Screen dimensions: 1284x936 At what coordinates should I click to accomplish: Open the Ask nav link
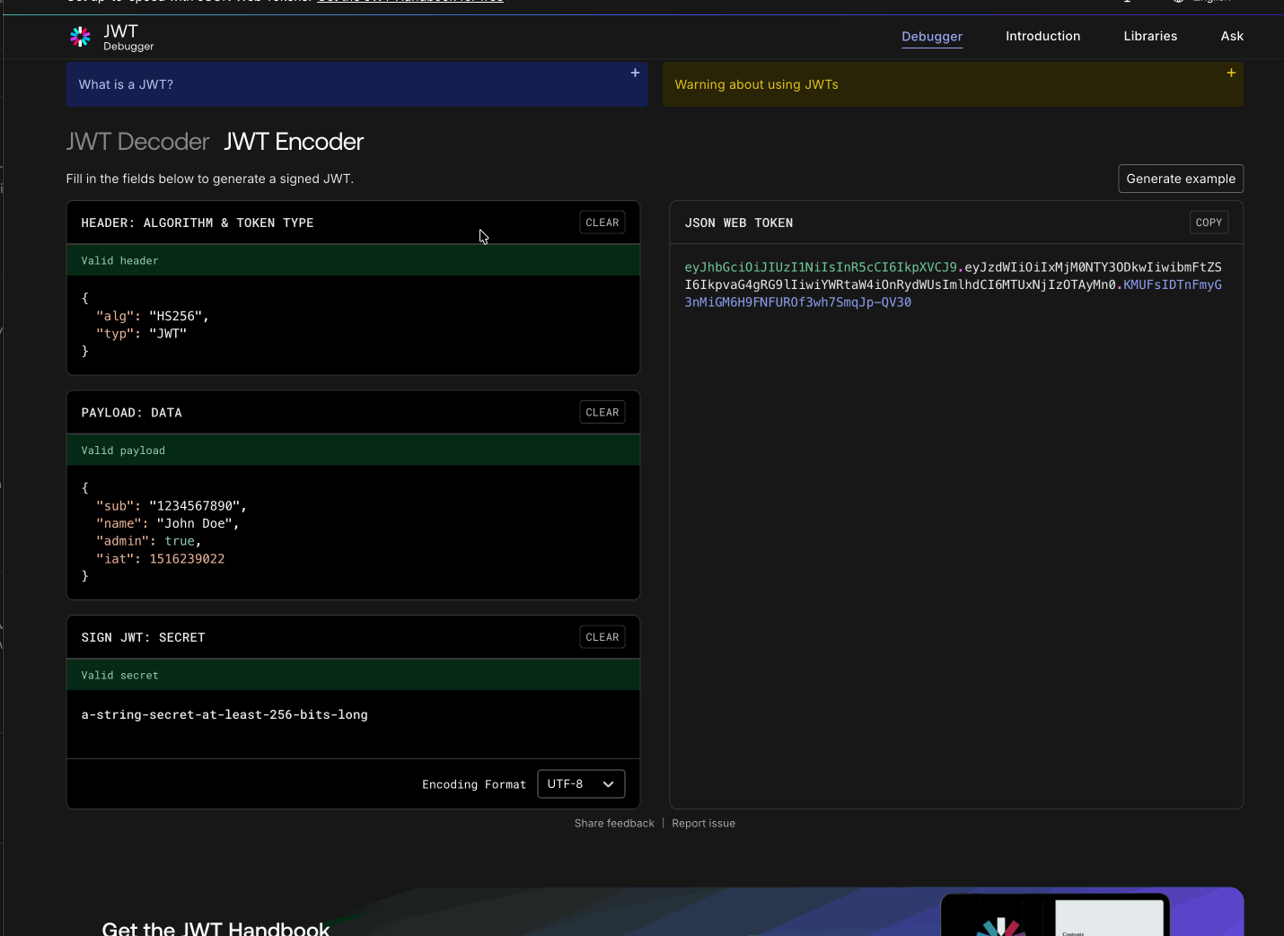[1232, 37]
